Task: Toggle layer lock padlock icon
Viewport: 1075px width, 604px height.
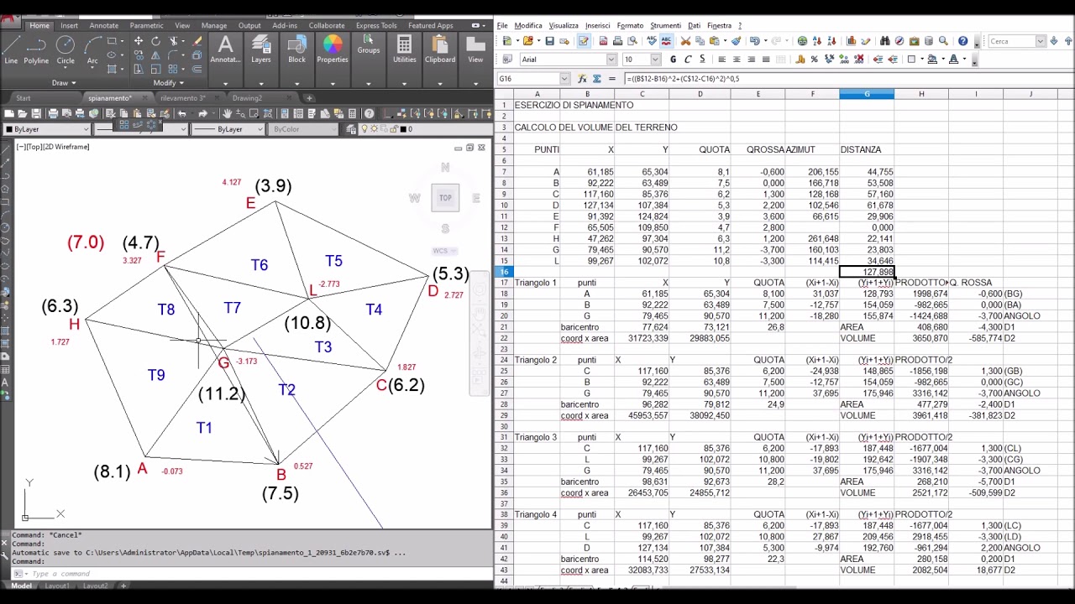Action: [394, 129]
